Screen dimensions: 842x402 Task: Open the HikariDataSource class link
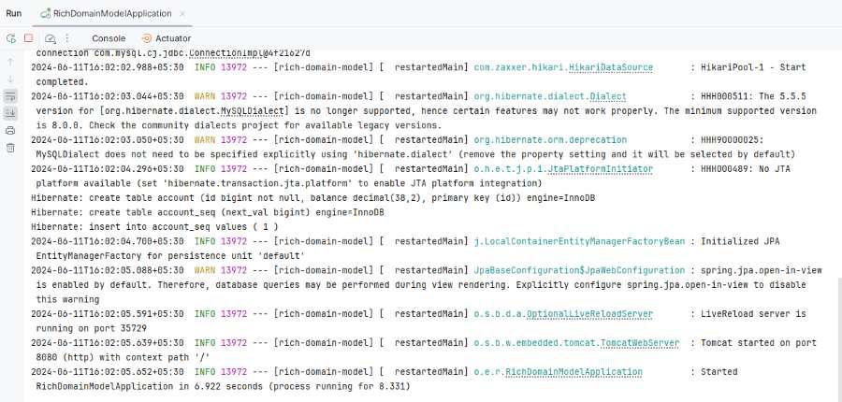coord(611,67)
